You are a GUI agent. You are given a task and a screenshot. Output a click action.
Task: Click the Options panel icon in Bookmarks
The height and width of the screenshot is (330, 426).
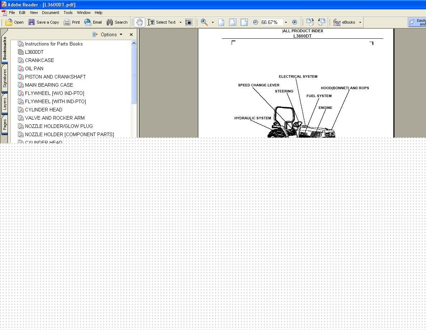tap(95, 34)
